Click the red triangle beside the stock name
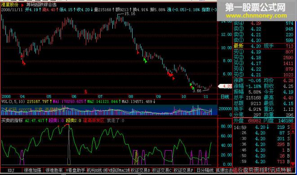The image size is (297, 175). [x=22, y=5]
